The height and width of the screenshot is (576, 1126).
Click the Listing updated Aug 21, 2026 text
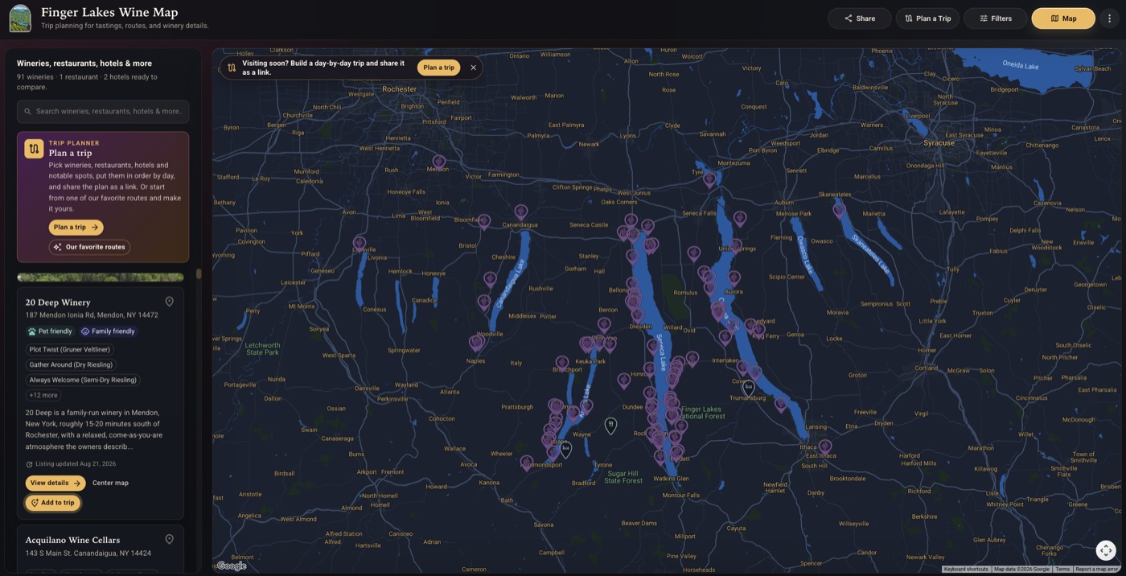click(76, 464)
